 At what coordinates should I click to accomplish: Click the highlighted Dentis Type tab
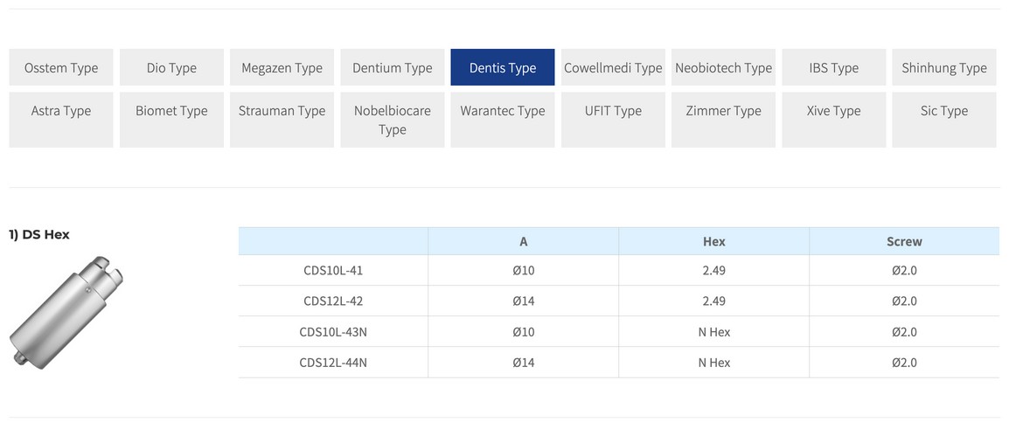503,67
